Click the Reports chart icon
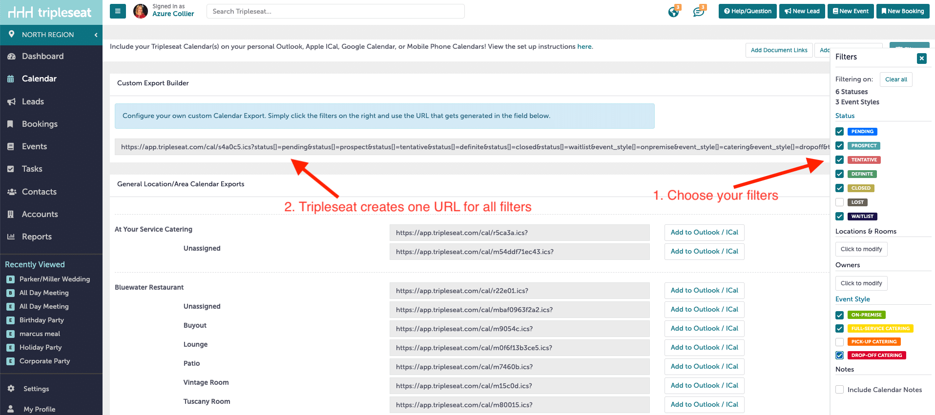This screenshot has height=415, width=935. pyautogui.click(x=11, y=237)
